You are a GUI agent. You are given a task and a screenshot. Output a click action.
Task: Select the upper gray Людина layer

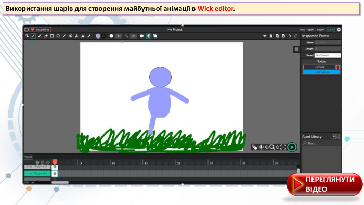(x=37, y=167)
